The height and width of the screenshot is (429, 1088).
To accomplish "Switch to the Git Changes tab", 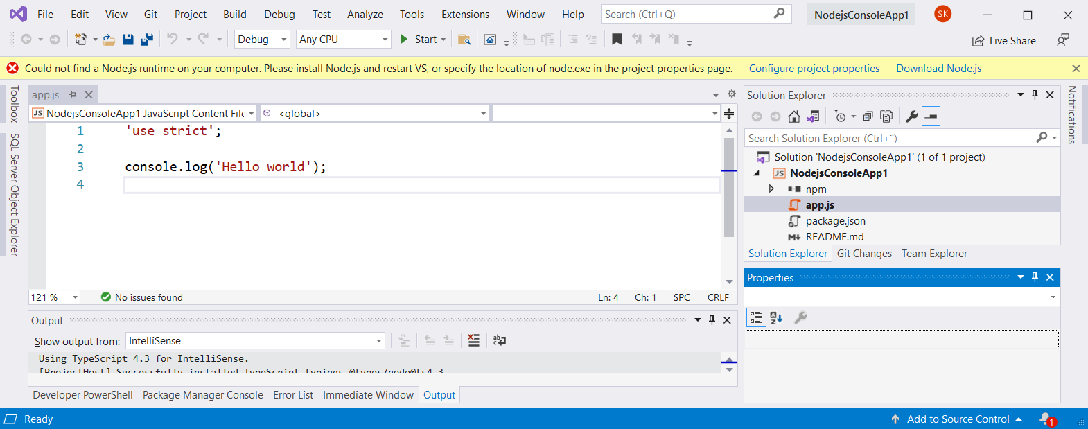I will tap(864, 254).
